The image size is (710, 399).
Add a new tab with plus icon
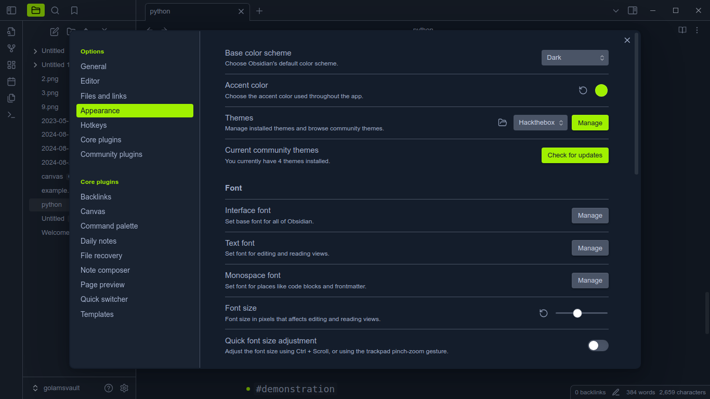tap(259, 11)
